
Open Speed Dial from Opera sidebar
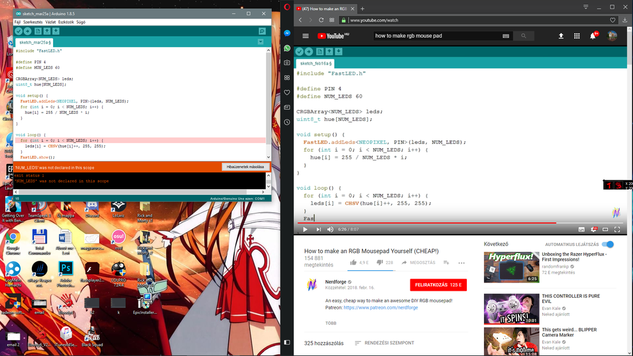287,77
